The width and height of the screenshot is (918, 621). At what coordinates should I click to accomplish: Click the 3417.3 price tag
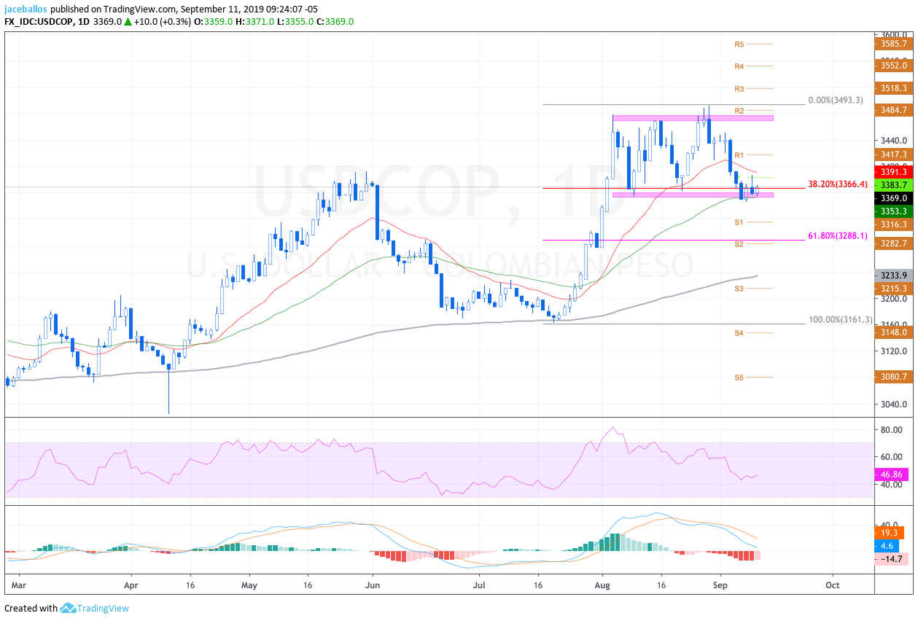pyautogui.click(x=893, y=155)
